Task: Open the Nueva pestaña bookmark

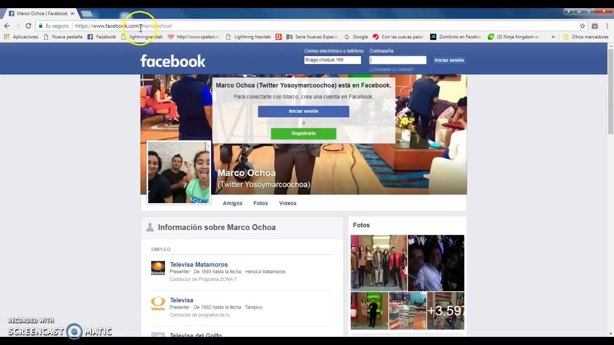Action: 63,37
